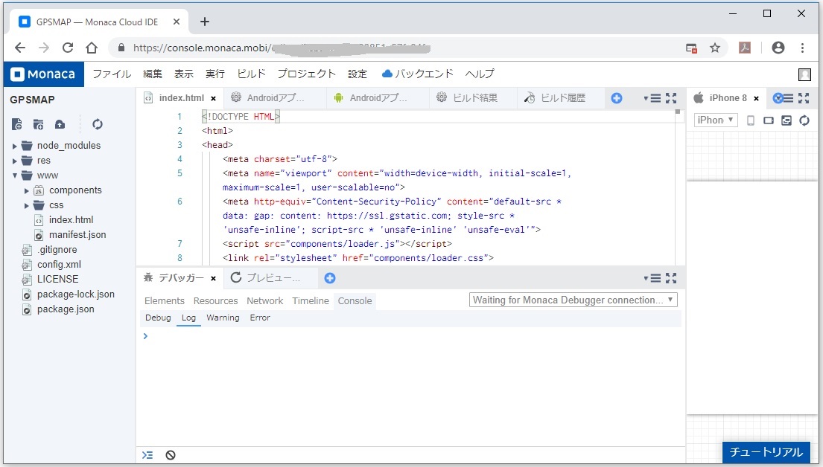Click the upload file icon in project panel

(60, 124)
